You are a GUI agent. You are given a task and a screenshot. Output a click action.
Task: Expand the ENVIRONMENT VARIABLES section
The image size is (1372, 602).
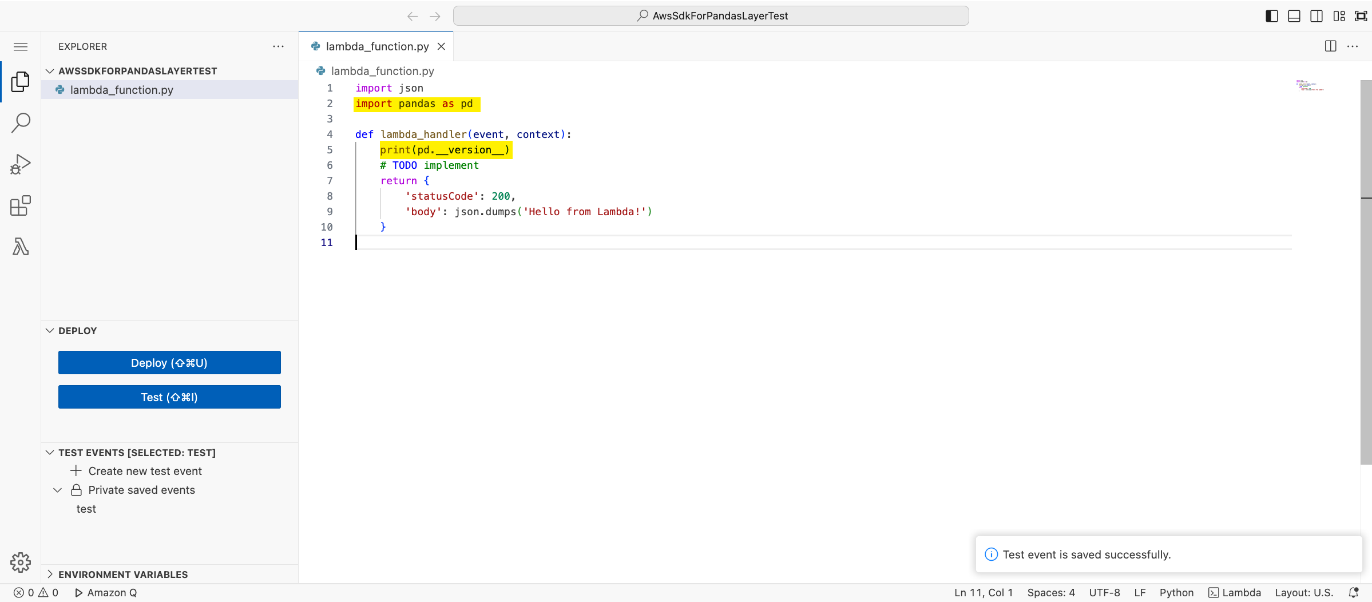169,575
